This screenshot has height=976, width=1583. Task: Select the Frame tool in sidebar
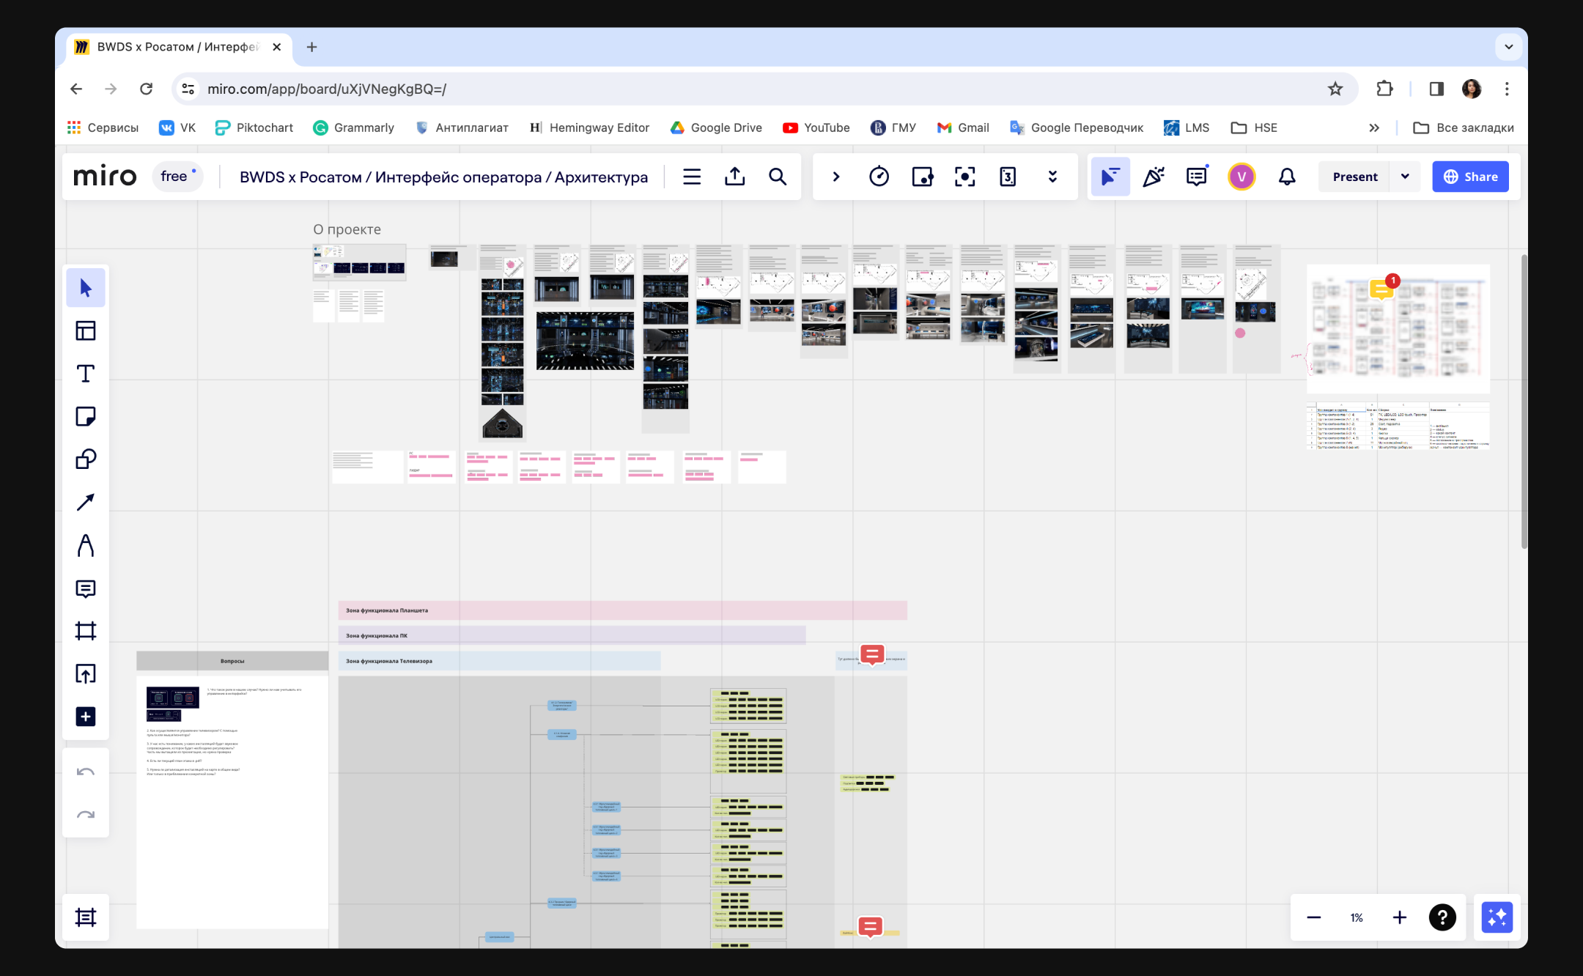(x=86, y=631)
